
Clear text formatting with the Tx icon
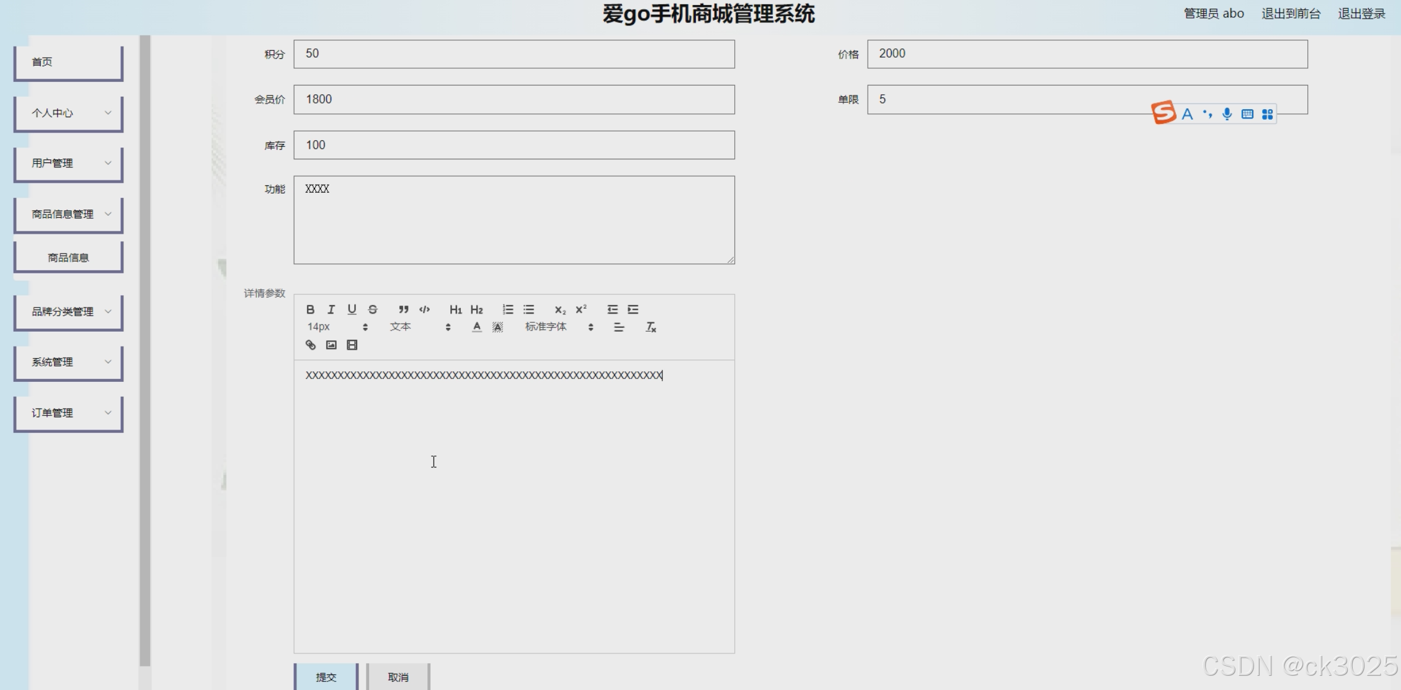click(651, 327)
